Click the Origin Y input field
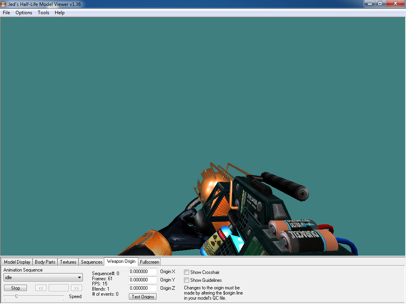406x304 pixels. click(143, 280)
